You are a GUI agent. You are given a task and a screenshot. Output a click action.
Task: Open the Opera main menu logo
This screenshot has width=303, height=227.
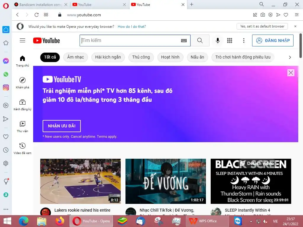click(x=6, y=6)
